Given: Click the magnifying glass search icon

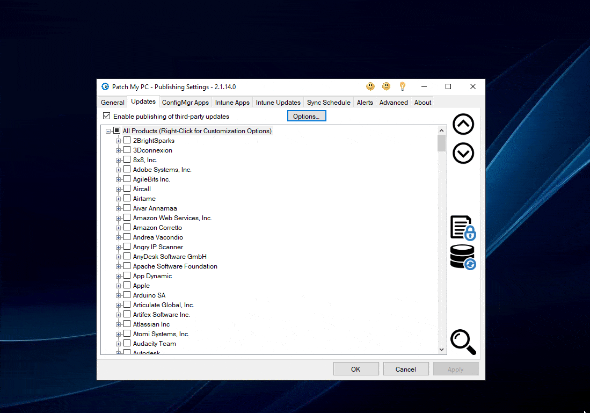Looking at the screenshot, I should (x=463, y=342).
